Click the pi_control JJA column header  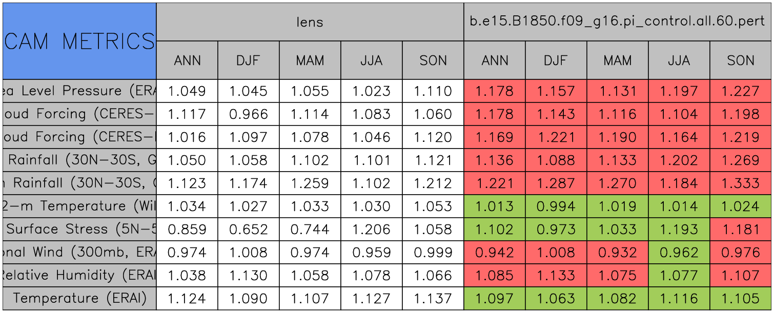679,60
